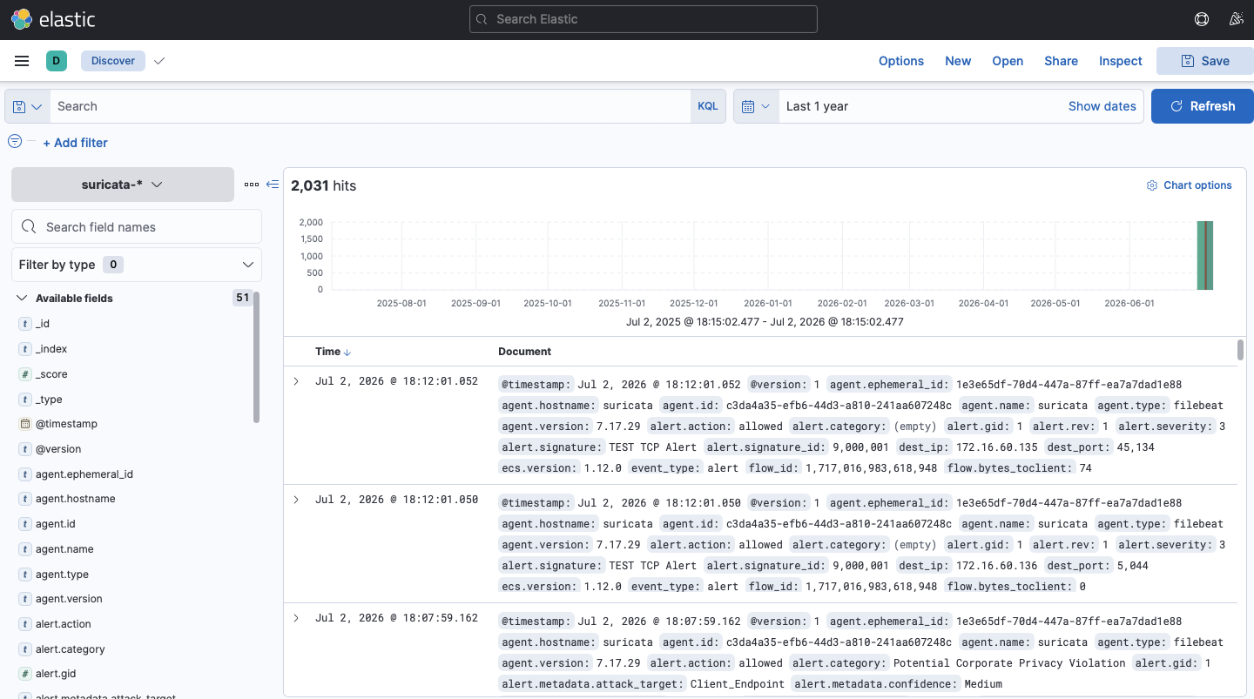
Task: Select the alert.category field
Action: [71, 649]
